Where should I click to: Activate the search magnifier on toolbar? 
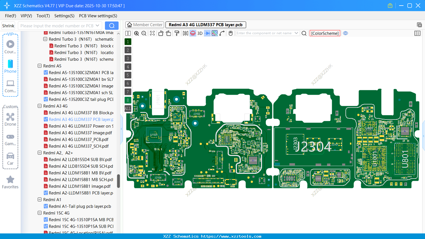coord(304,33)
